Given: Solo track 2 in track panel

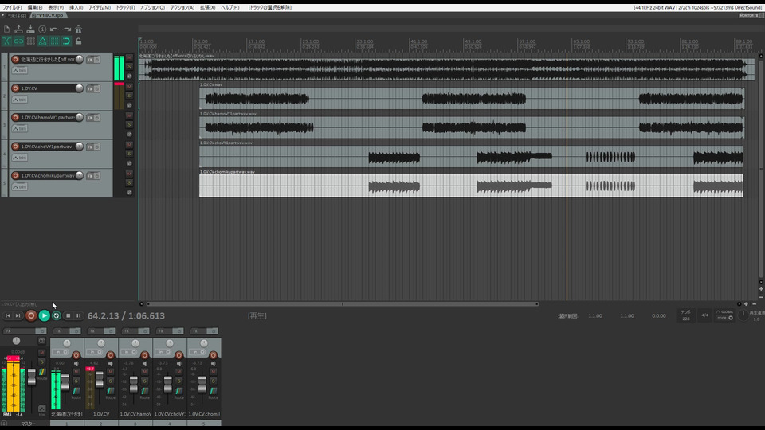Looking at the screenshot, I should tap(129, 96).
